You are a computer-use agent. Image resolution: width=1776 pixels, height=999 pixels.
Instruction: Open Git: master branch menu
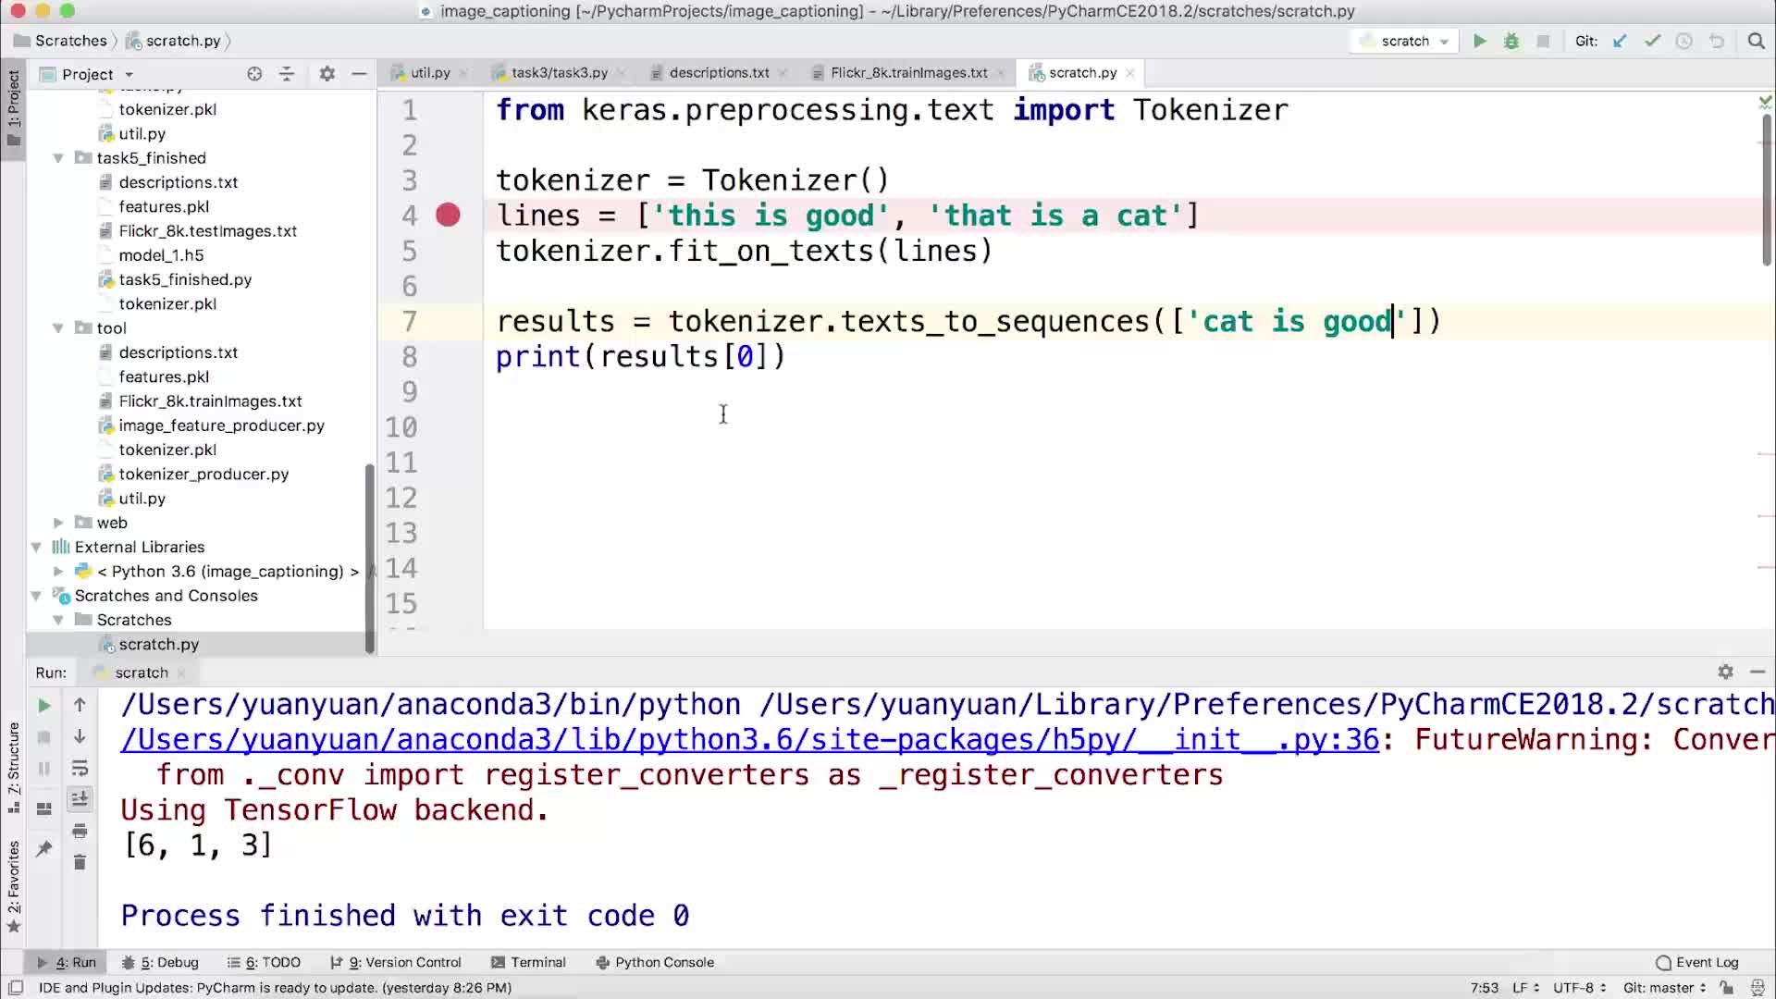(x=1664, y=988)
